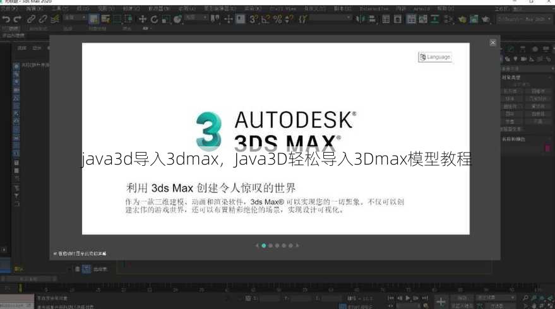Select the second welcome slide dot
Viewport: 555px width, 309px height.
tap(270, 245)
